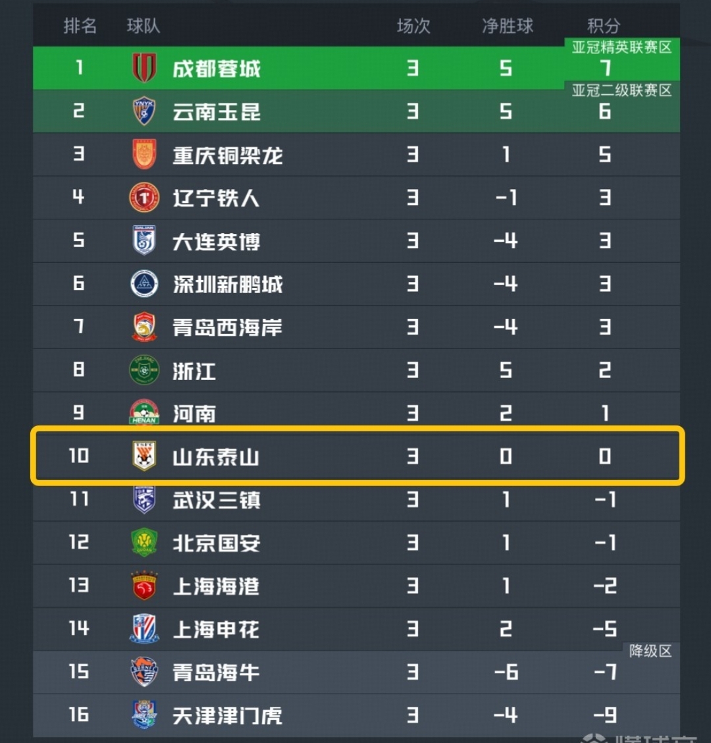Viewport: 711px width, 743px height.
Task: Click the Henan (河南) team crest
Action: tap(144, 413)
